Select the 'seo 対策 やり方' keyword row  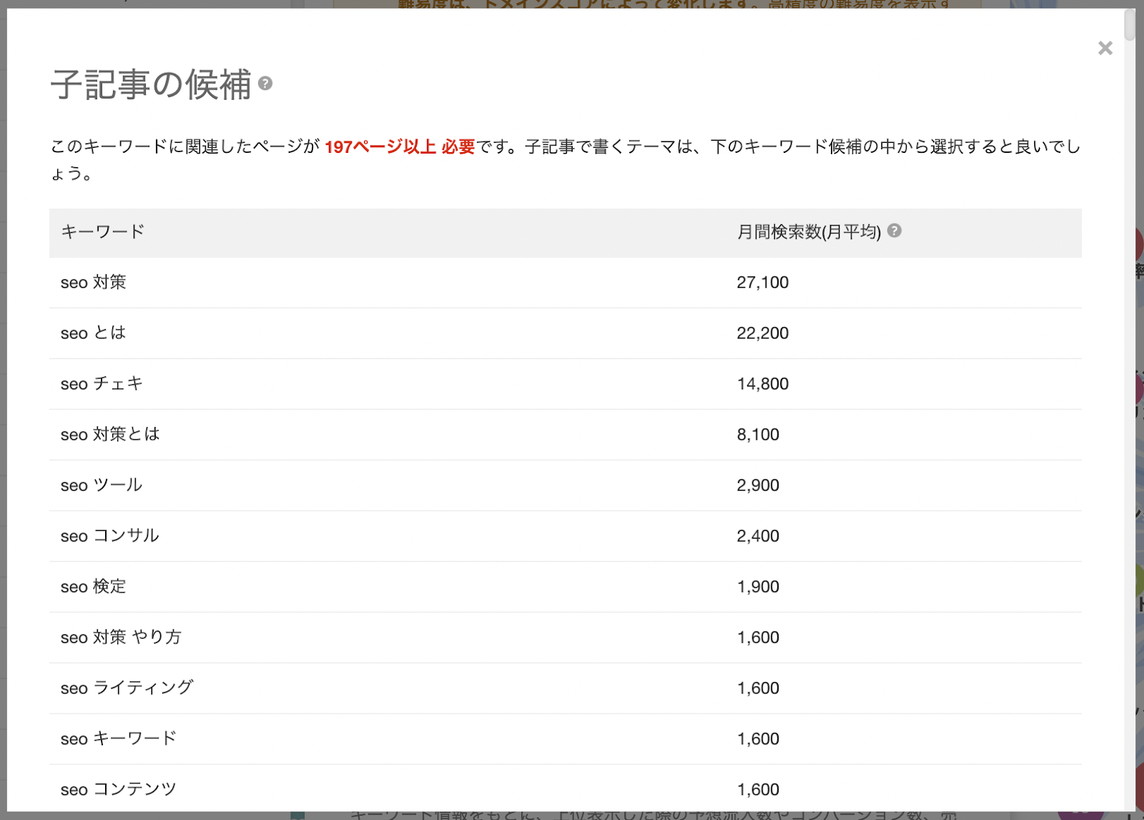click(566, 638)
